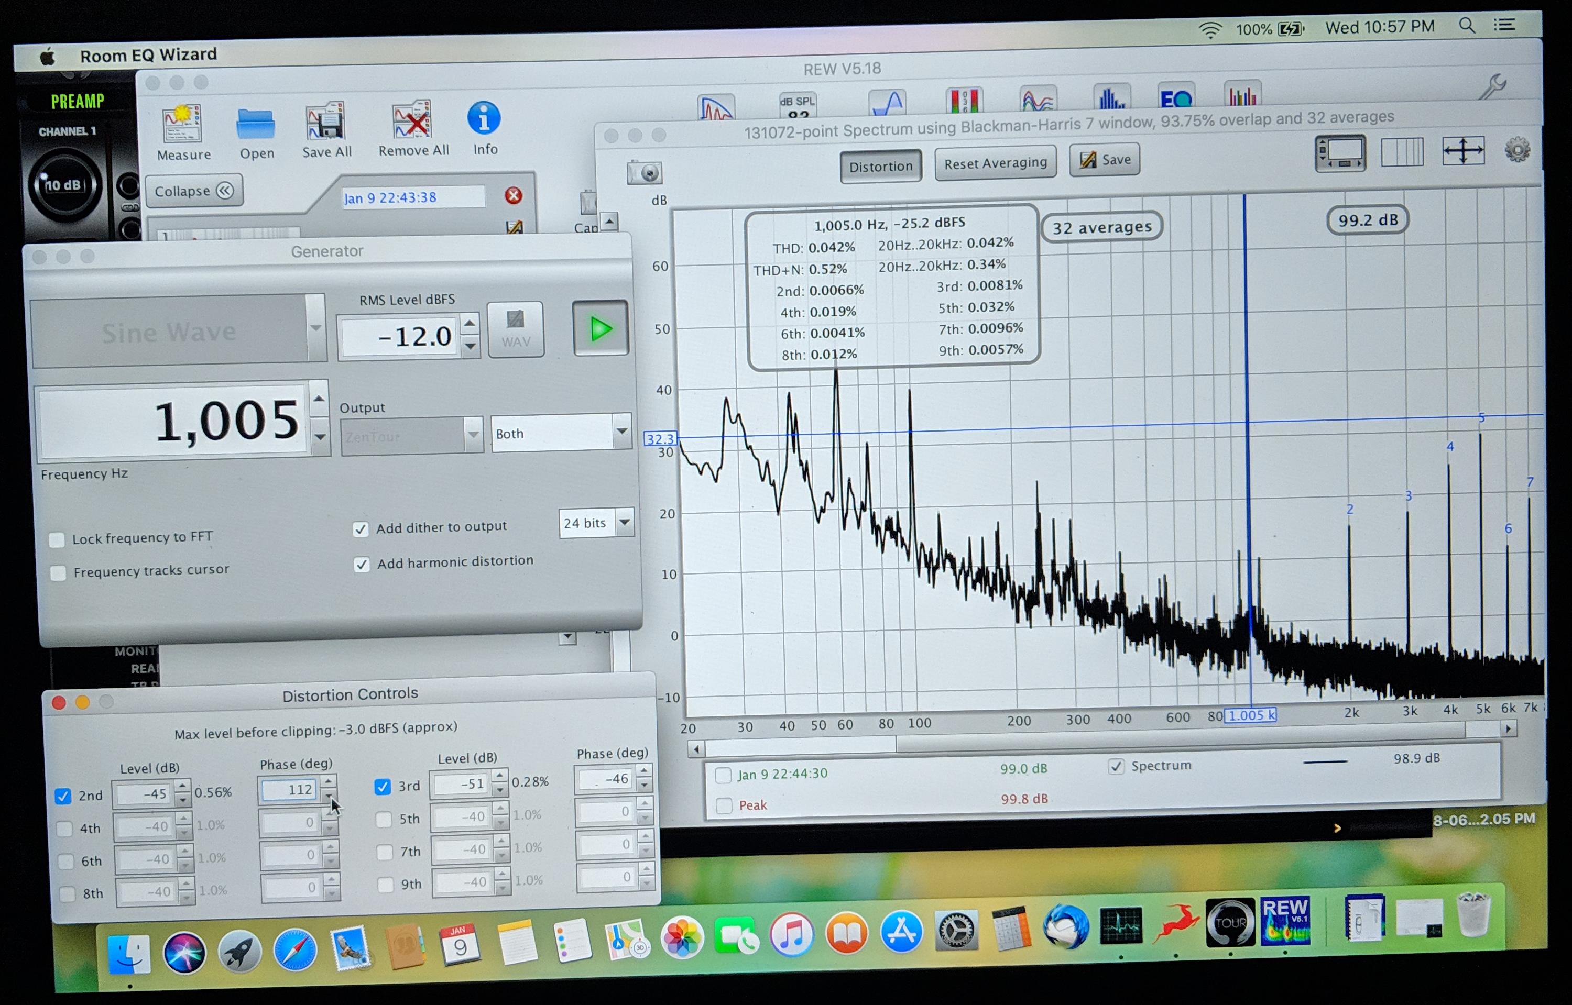Check Lock frequency to FFT
This screenshot has height=1005, width=1572.
tap(57, 540)
